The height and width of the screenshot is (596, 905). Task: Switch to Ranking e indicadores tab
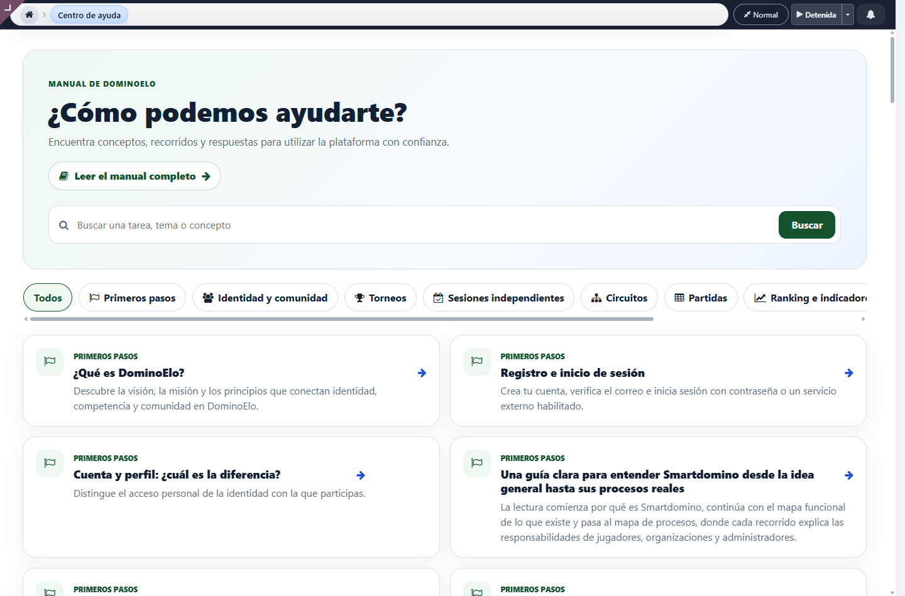[806, 298]
